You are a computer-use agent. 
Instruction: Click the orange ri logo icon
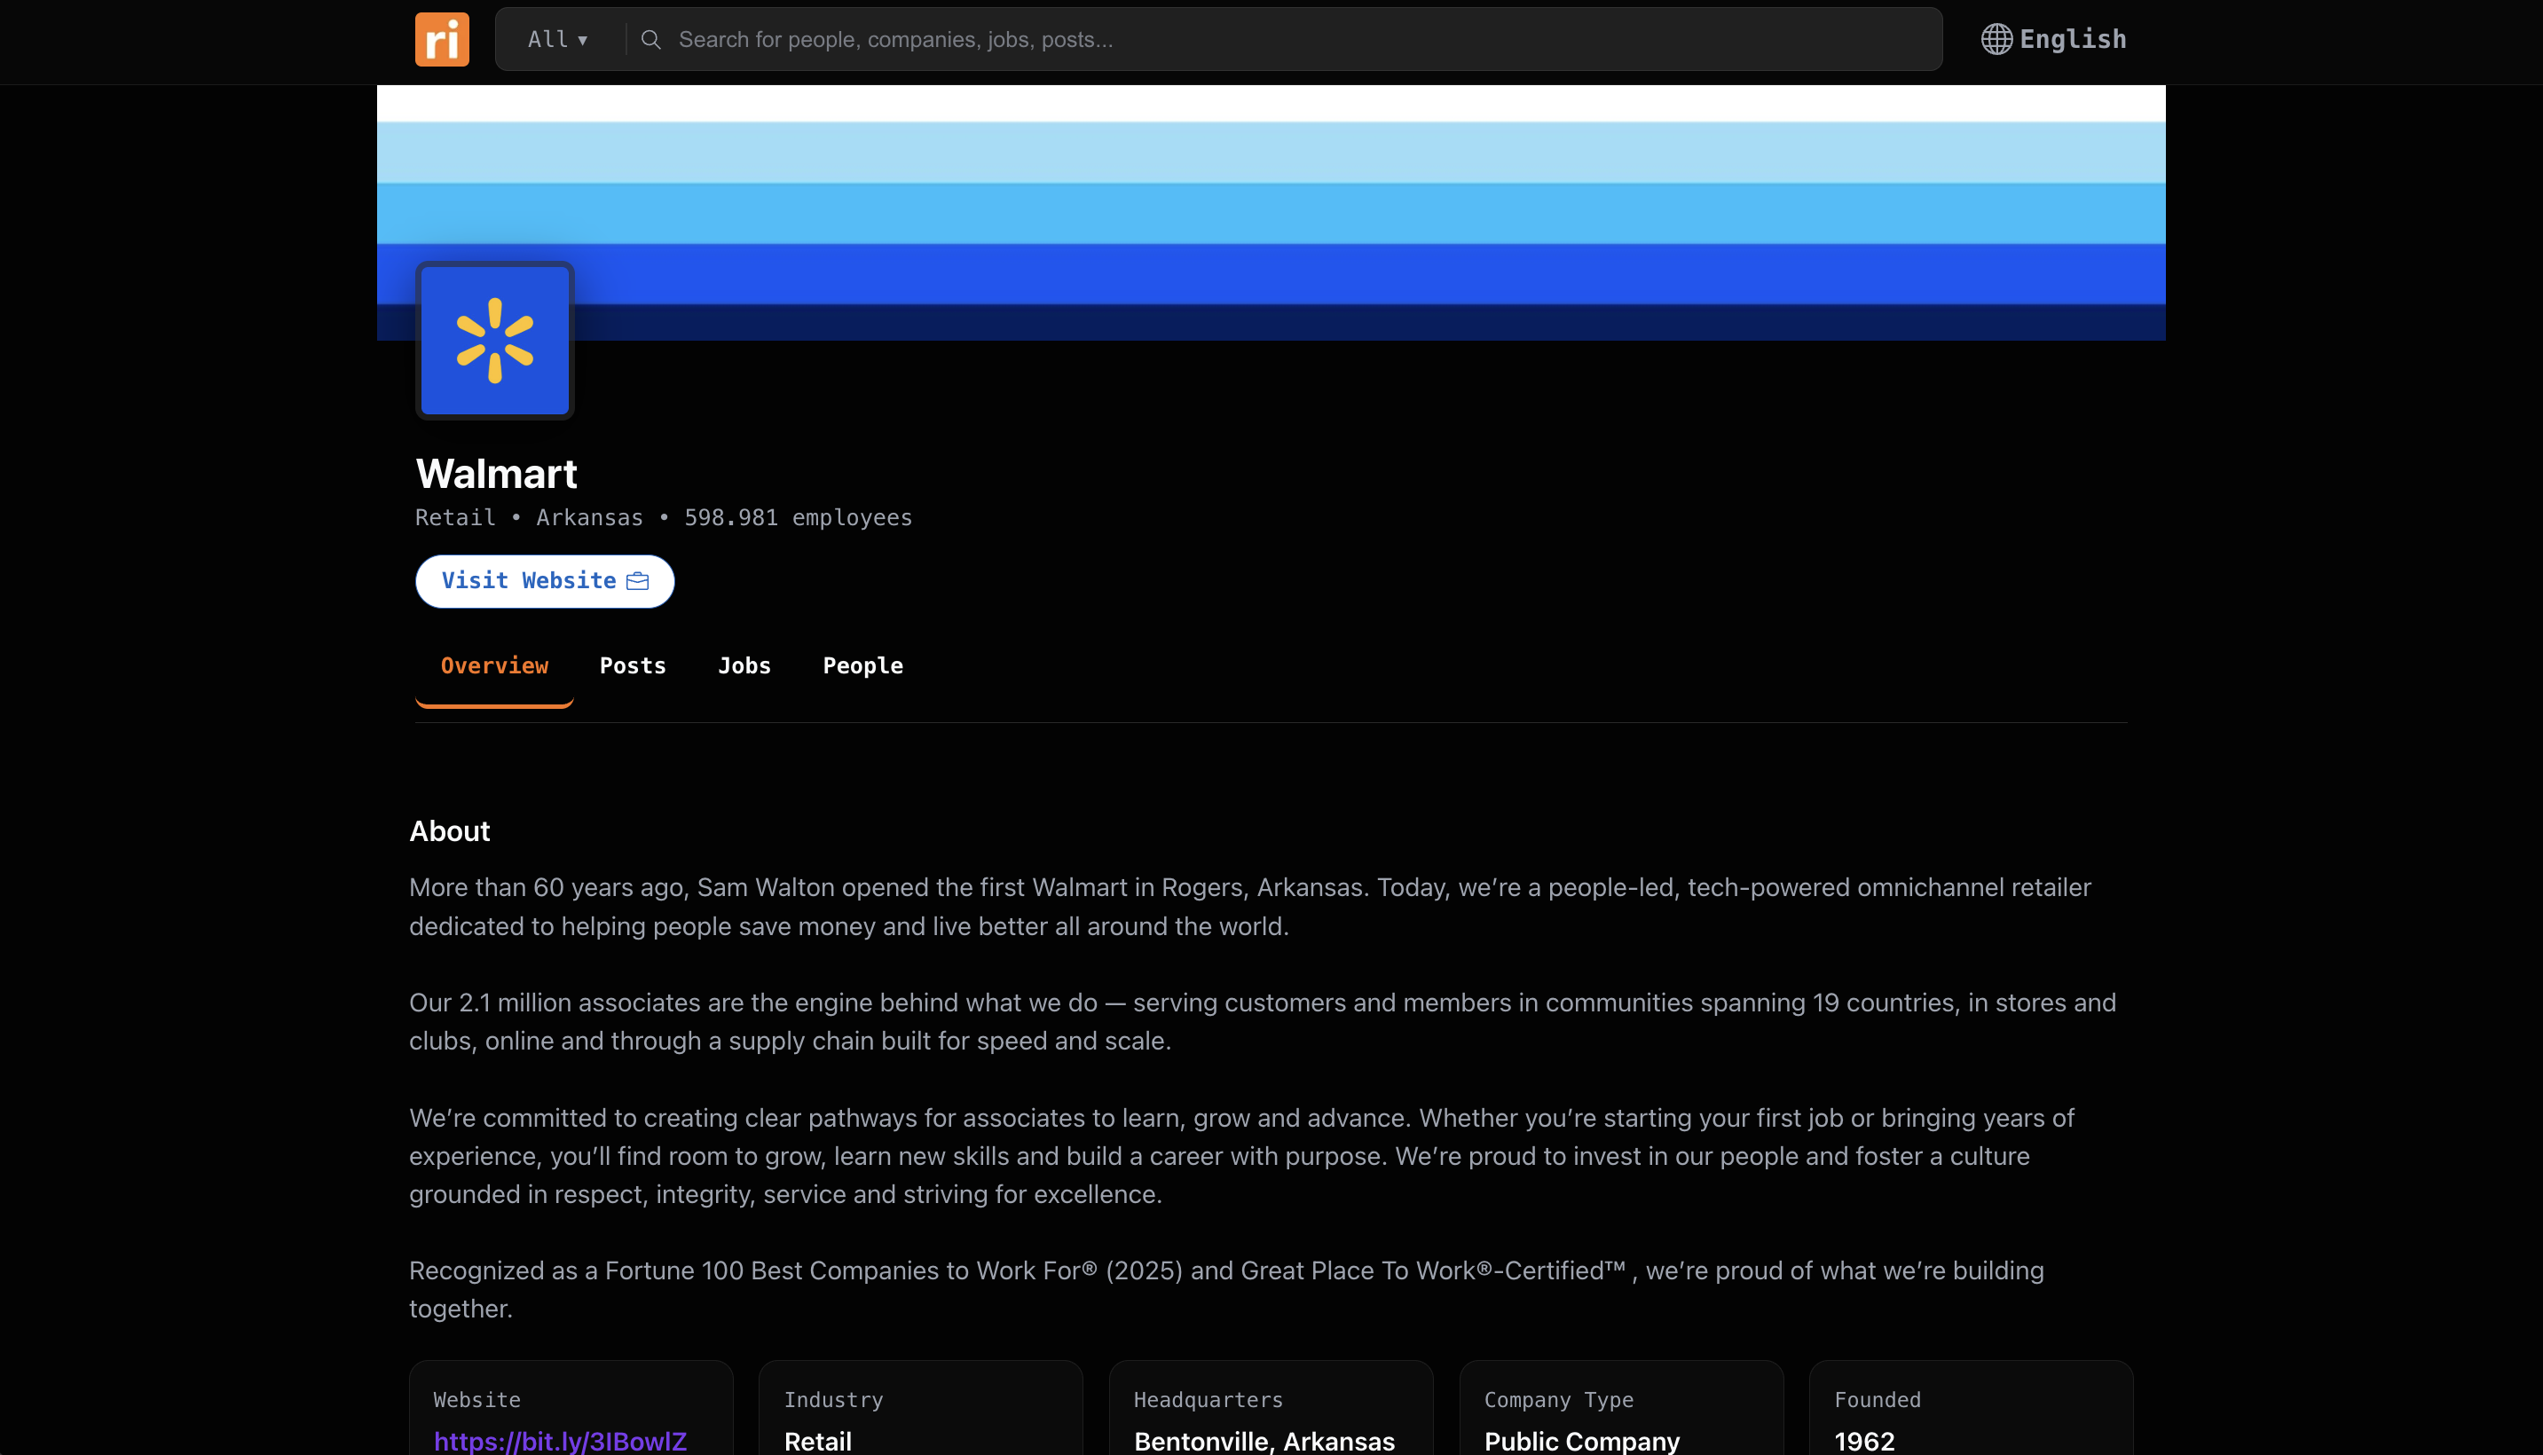[442, 40]
